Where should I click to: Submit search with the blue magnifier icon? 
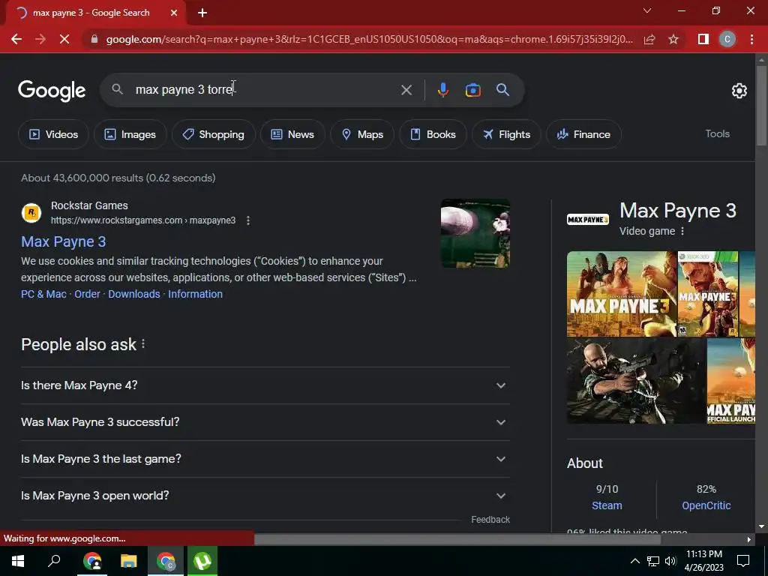pos(502,90)
